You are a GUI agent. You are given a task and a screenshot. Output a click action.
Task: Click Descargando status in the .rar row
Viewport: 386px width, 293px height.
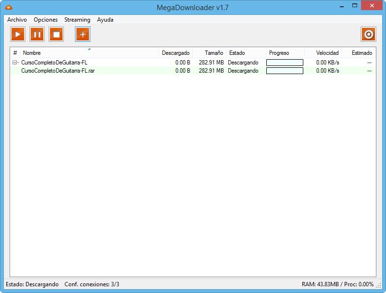pos(243,71)
